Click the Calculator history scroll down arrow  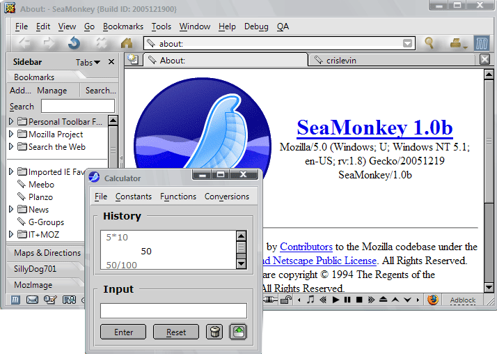coord(242,263)
